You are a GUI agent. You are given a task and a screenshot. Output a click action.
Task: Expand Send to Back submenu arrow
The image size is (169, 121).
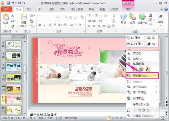(156, 92)
